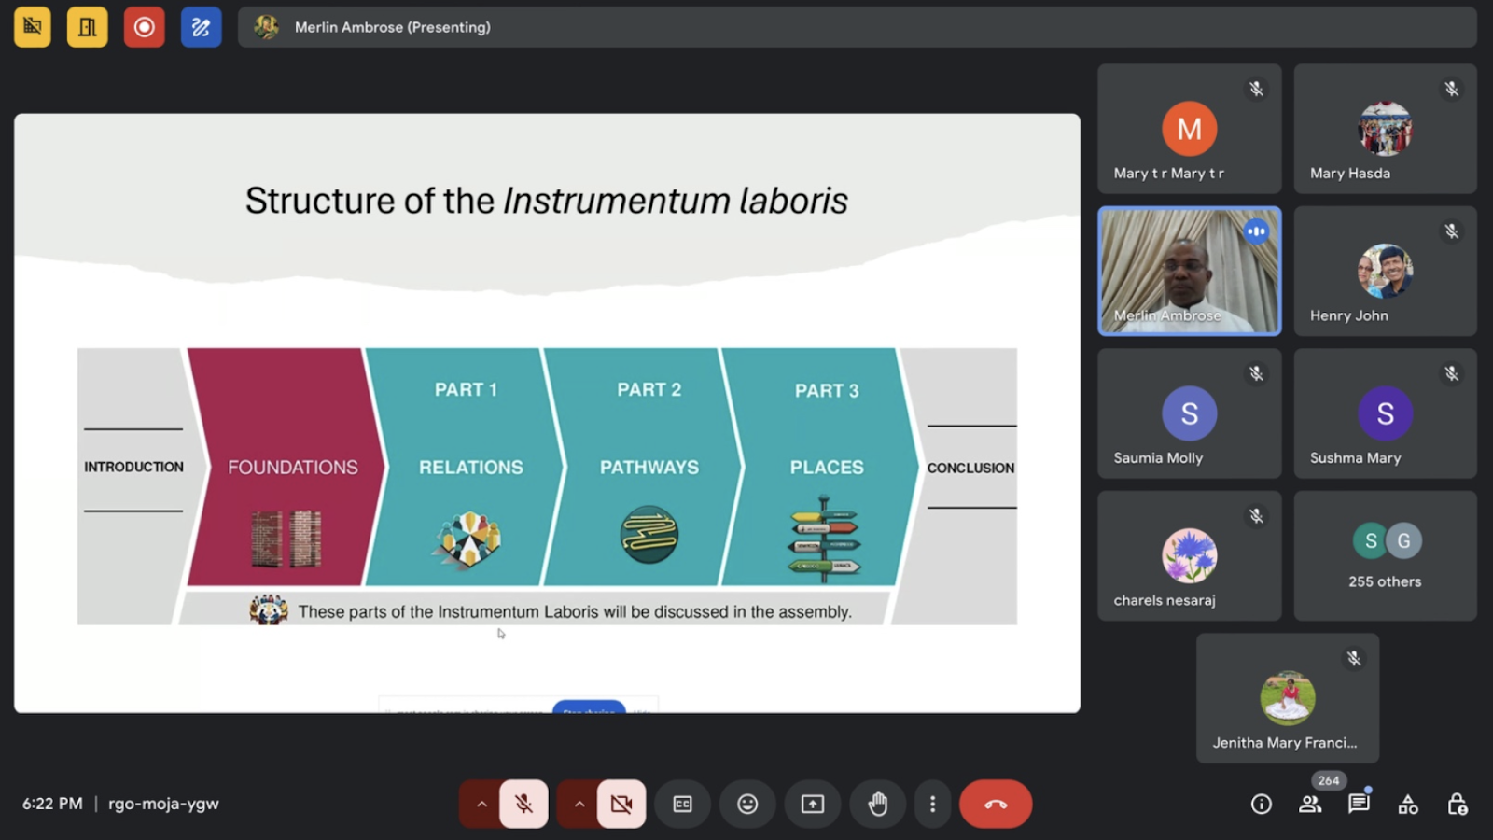Open the blue annotation pen tool
This screenshot has height=840, width=1493.
pos(201,27)
